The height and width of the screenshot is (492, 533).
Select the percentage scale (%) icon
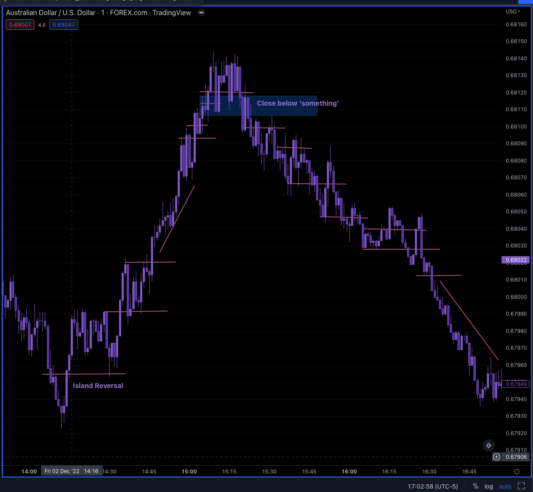pos(476,486)
